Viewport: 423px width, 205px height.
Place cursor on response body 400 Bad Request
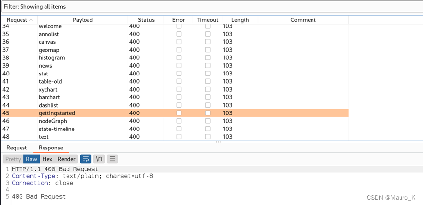pyautogui.click(x=39, y=197)
